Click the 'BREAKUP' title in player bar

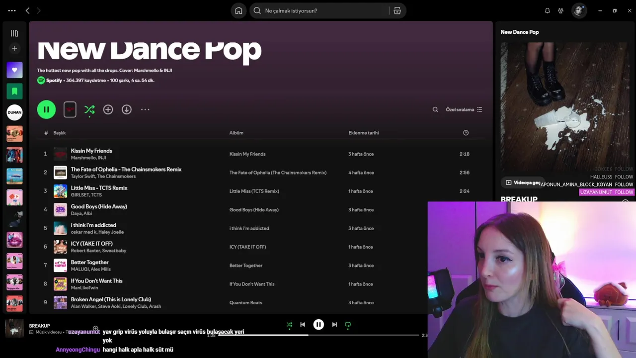click(39, 326)
